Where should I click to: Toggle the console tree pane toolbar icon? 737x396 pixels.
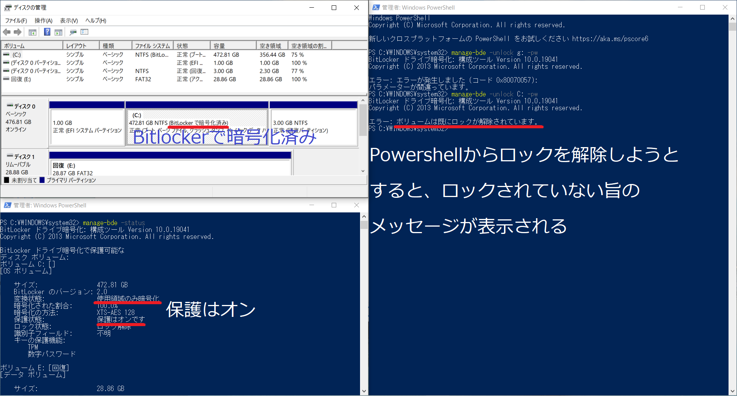33,32
